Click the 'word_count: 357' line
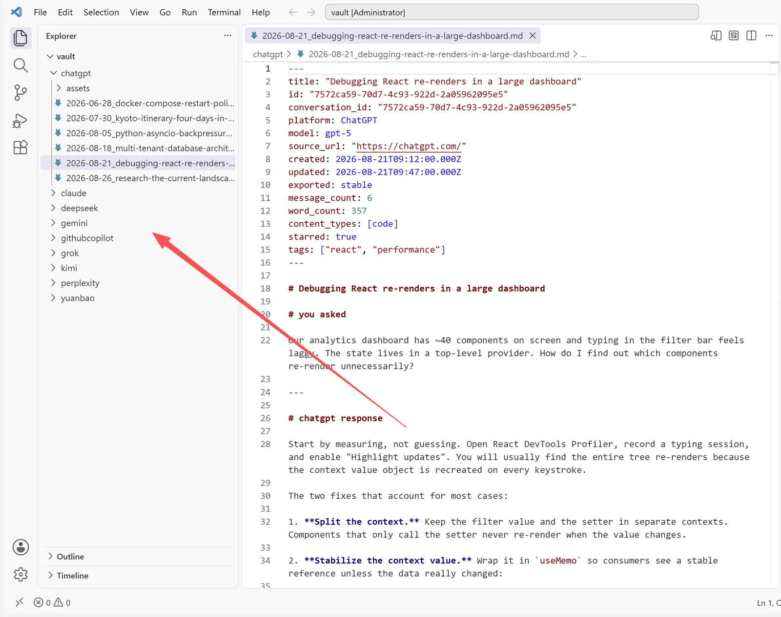Image resolution: width=781 pixels, height=617 pixels. tap(328, 211)
